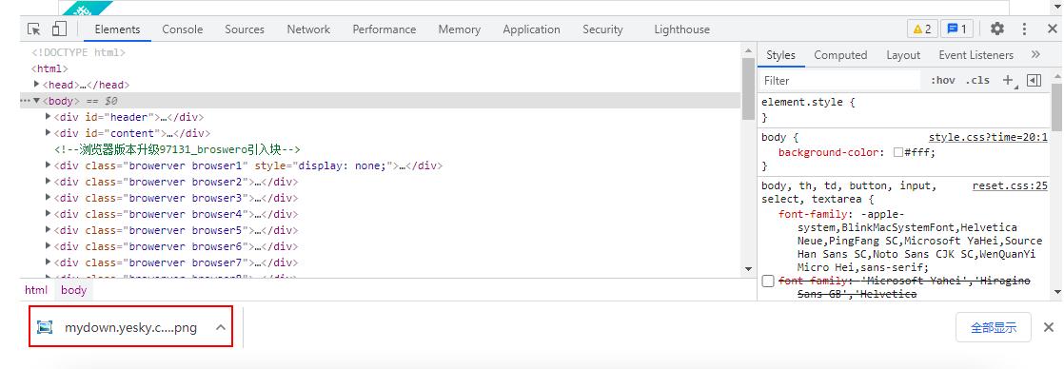Open the three-dot actions before body node
1064x369 pixels.
tap(25, 101)
